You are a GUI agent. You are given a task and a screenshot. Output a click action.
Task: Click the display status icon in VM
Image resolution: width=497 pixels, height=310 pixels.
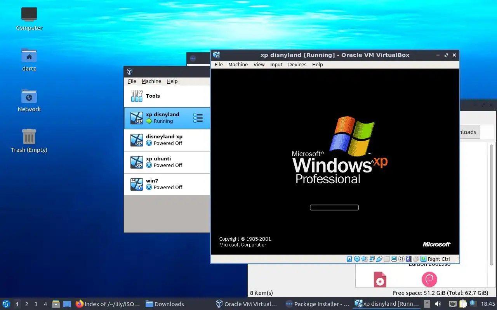pyautogui.click(x=394, y=259)
